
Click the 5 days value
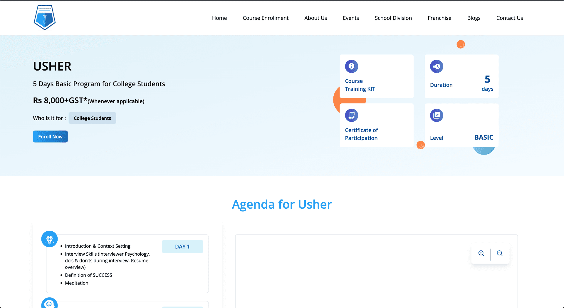point(487,83)
